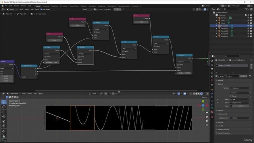Screen dimensions: 254x143
Task: Toggle Clamp checkbox on selected Multiply node
Action: 79,57
